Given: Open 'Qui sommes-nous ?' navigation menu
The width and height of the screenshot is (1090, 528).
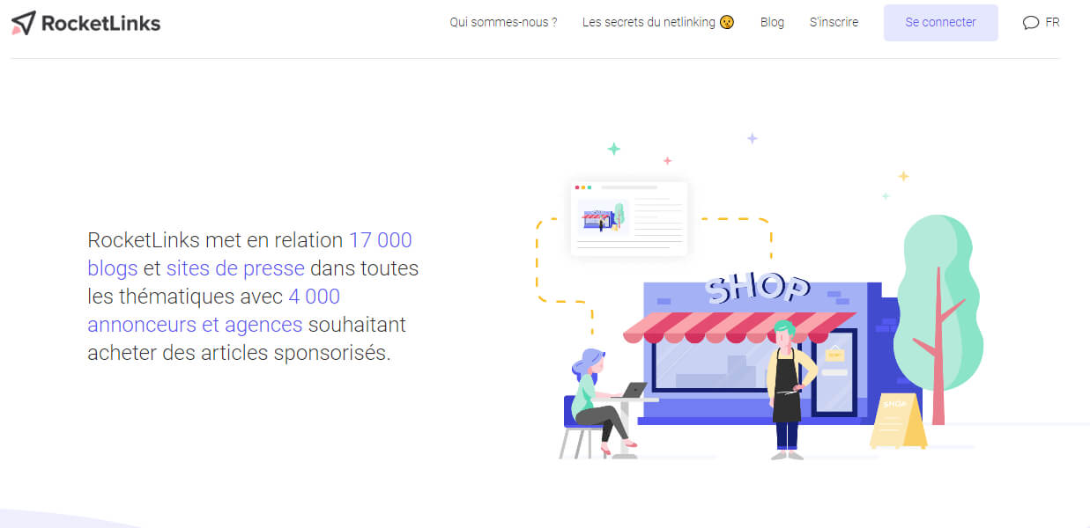Looking at the screenshot, I should pyautogui.click(x=502, y=22).
